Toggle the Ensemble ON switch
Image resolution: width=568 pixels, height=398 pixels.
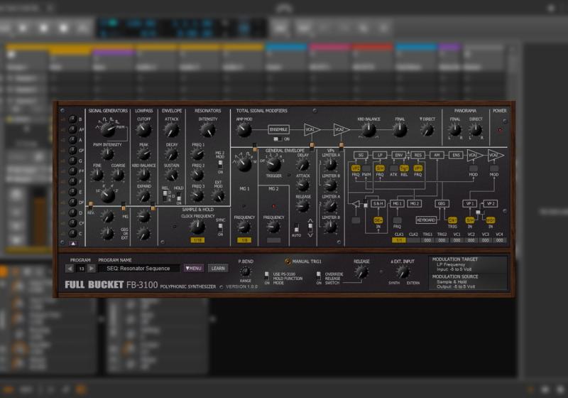pyautogui.click(x=278, y=139)
